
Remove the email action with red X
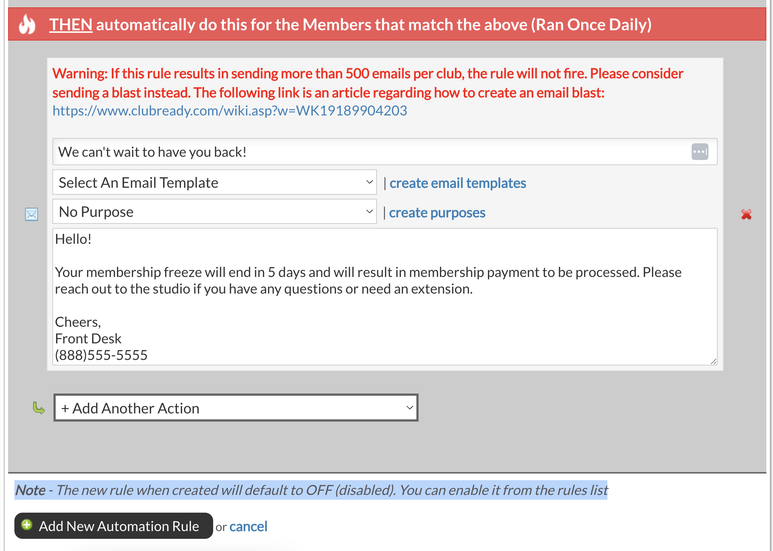click(x=746, y=214)
